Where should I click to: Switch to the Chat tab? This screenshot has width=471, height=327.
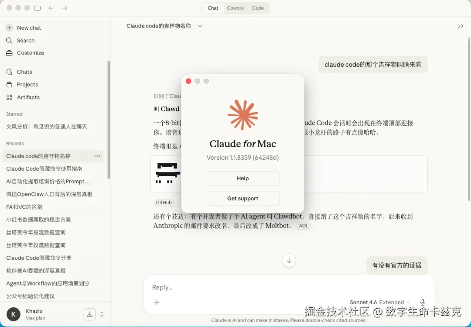213,8
